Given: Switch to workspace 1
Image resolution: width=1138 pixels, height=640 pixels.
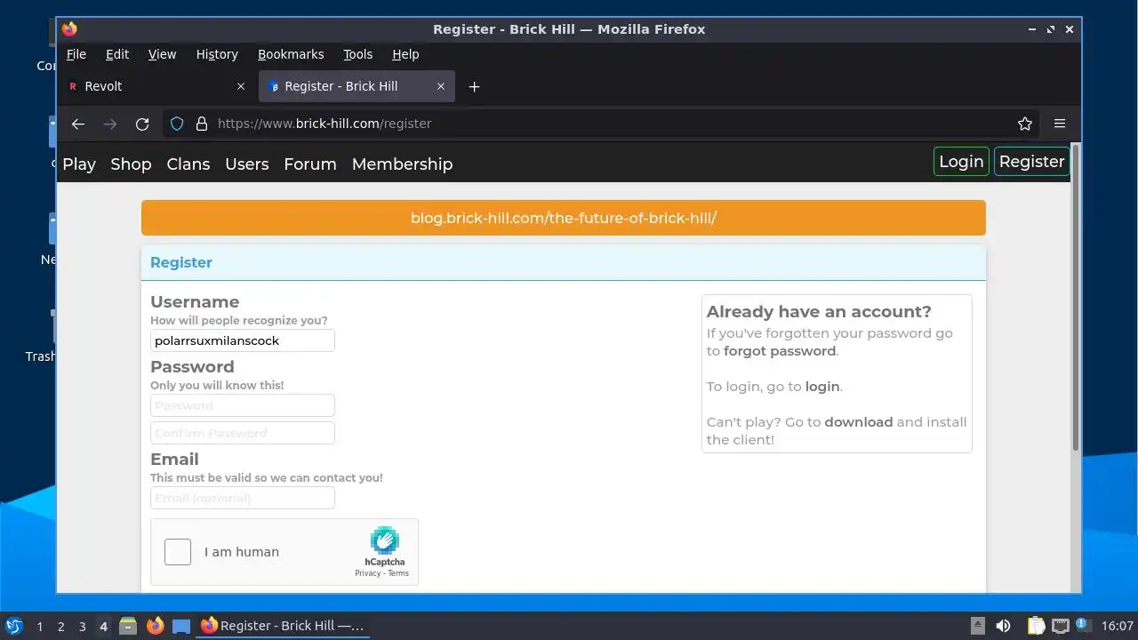Looking at the screenshot, I should pos(39,626).
